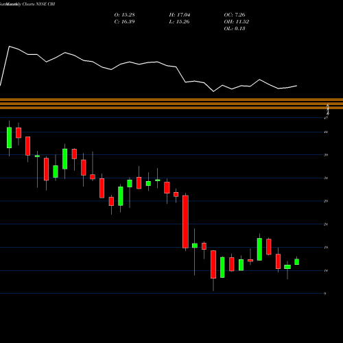Click the price axis label 39
Screen dimensions: 343x343
coord(326,155)
